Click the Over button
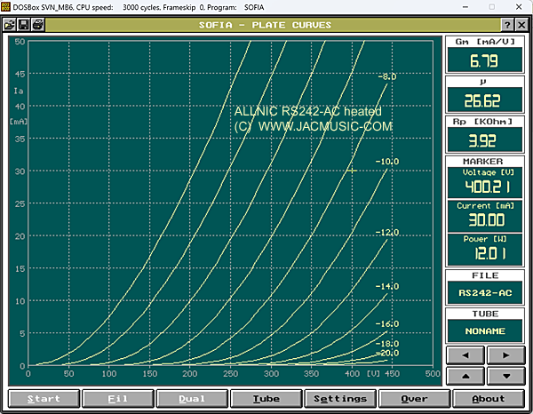This screenshot has width=533, height=414. (414, 399)
